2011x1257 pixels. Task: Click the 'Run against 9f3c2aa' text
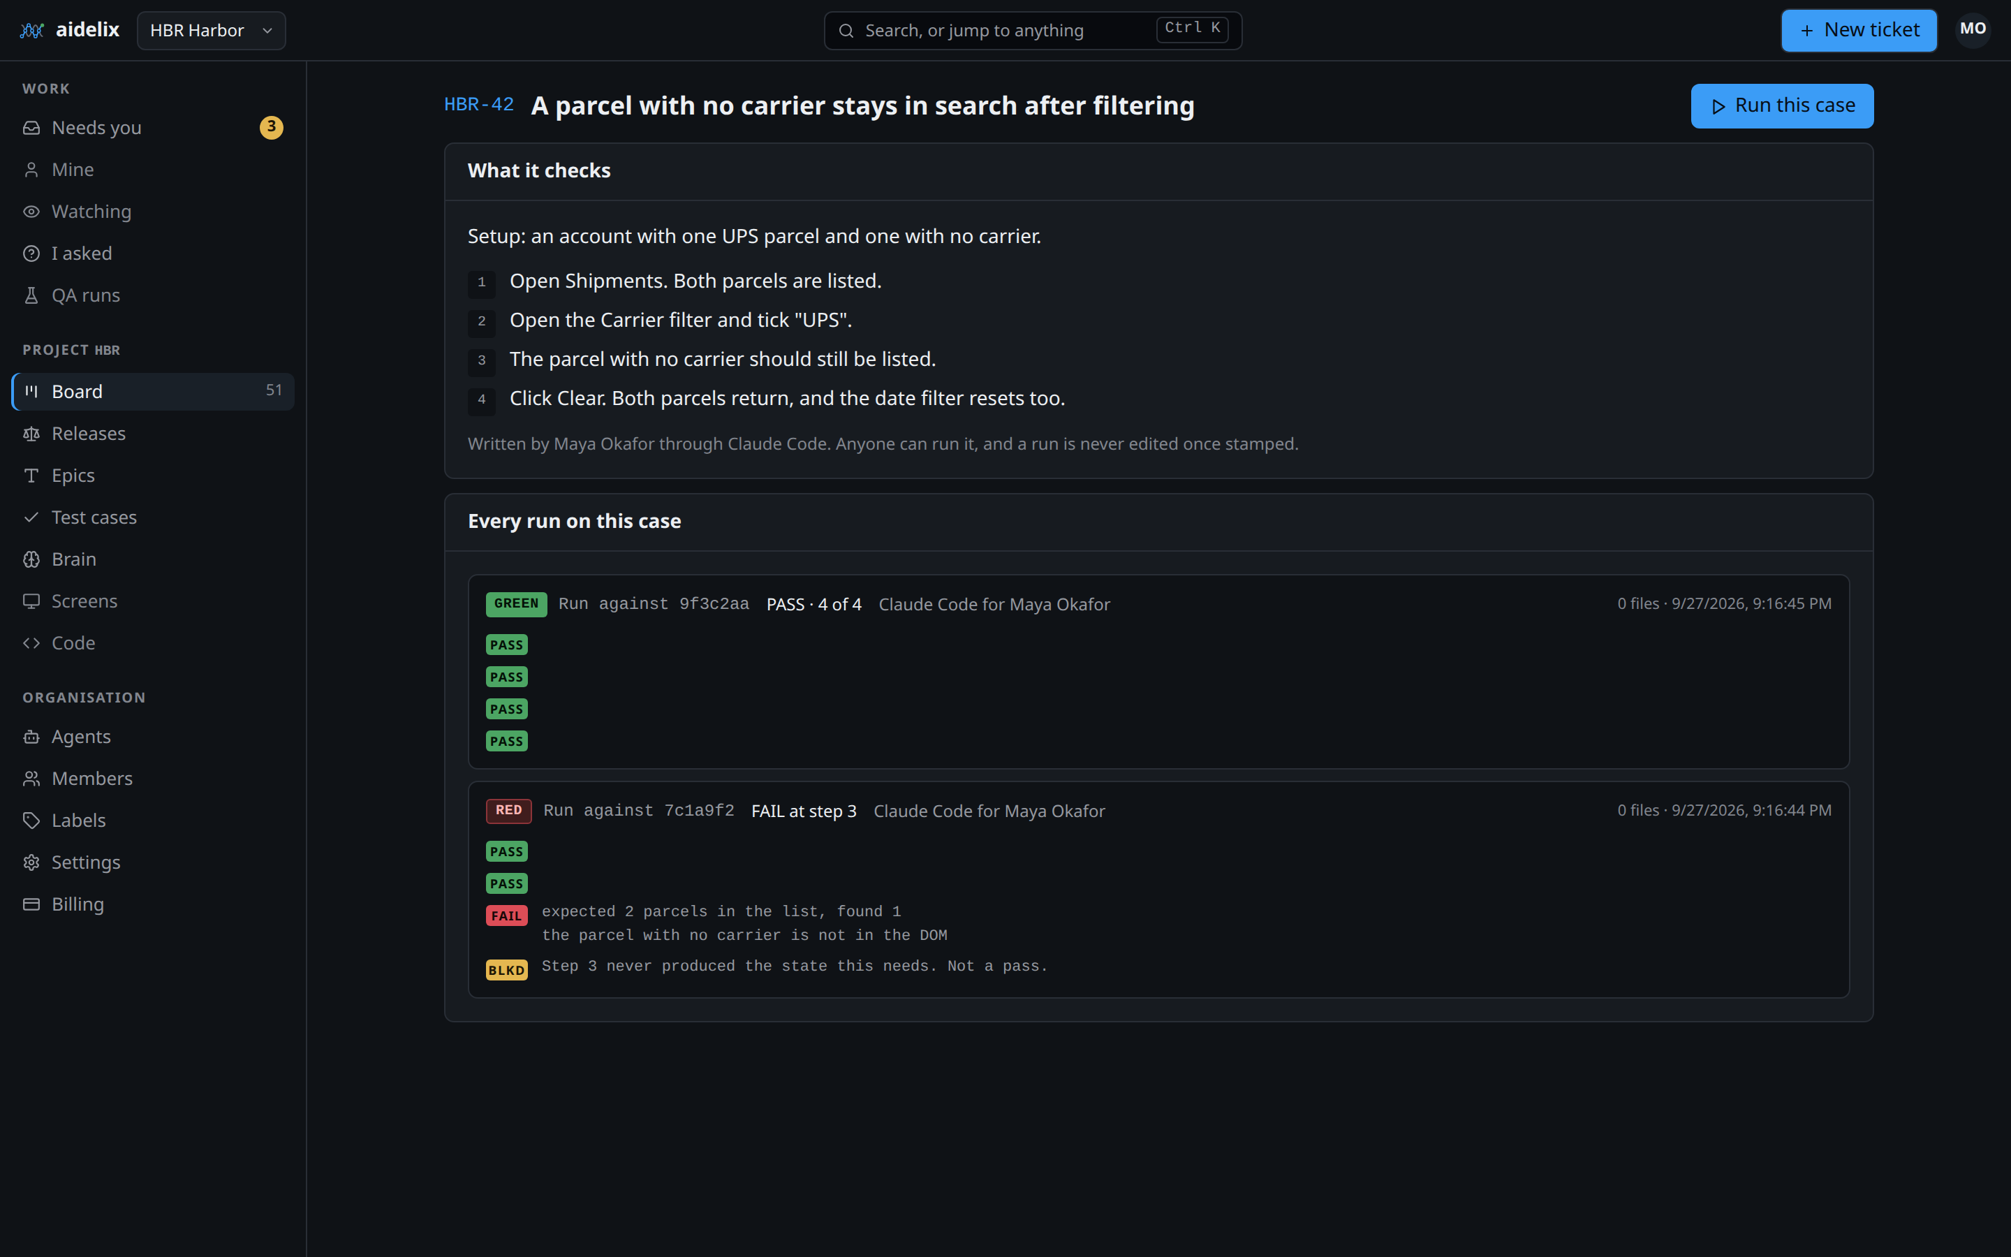point(653,604)
